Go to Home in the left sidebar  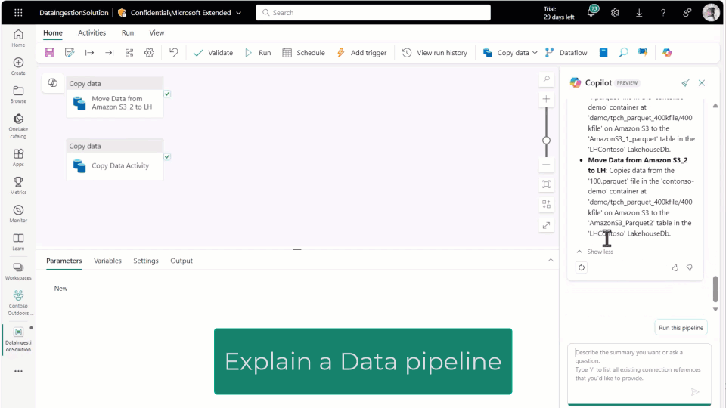pyautogui.click(x=18, y=39)
